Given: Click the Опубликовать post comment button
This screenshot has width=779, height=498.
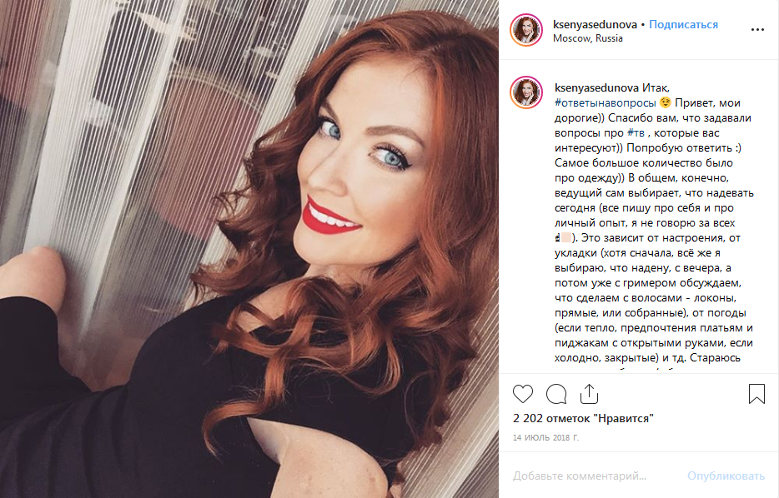Looking at the screenshot, I should (x=726, y=476).
